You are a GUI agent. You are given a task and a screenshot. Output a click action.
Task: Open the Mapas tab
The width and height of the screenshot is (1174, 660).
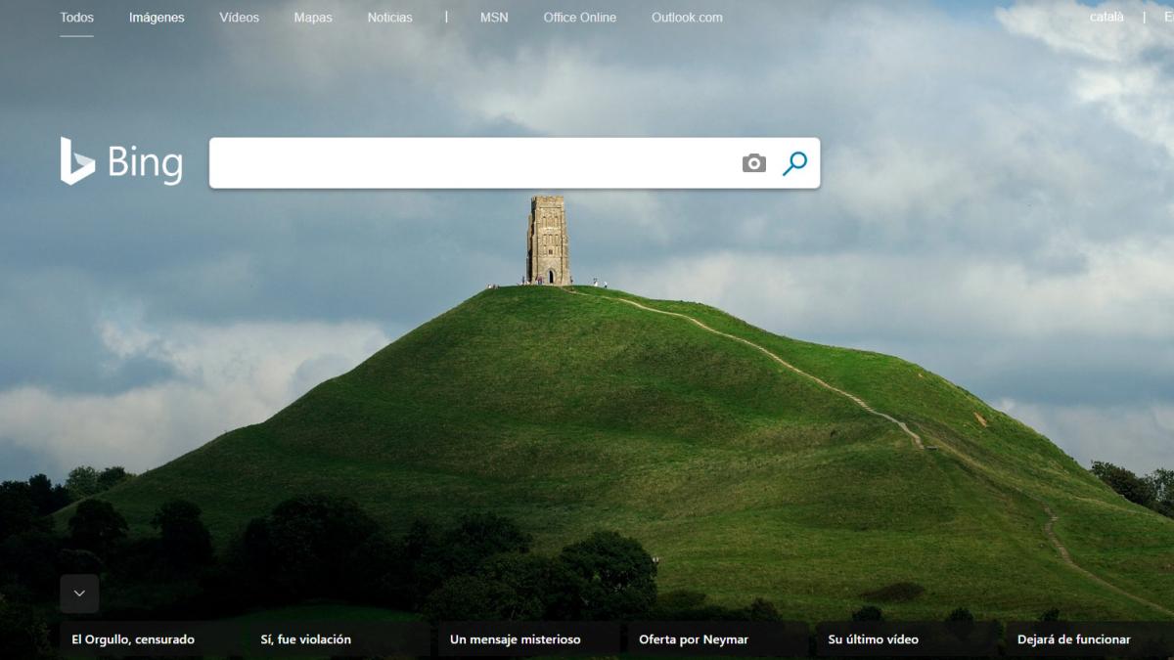[313, 18]
